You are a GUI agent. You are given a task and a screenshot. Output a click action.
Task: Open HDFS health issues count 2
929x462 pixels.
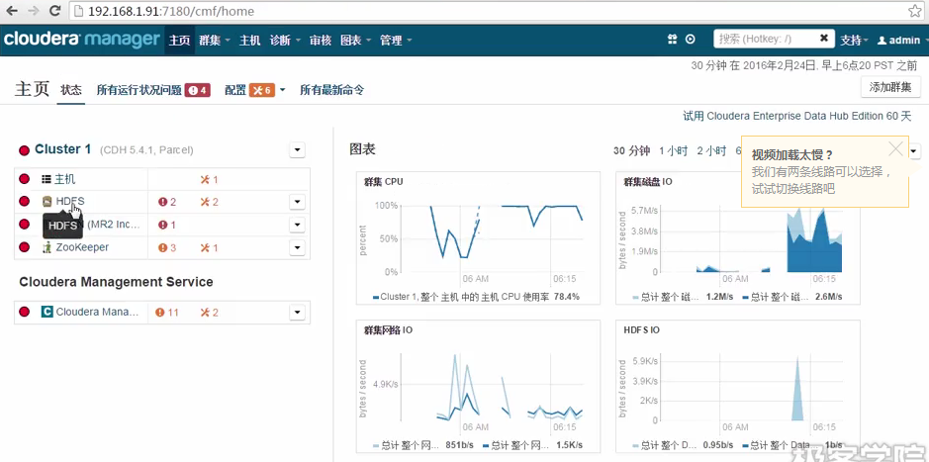(x=167, y=202)
